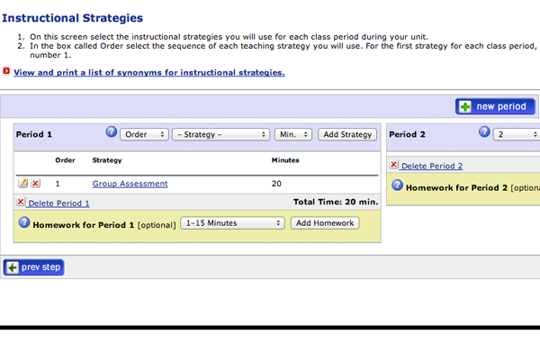Click the red X icon in Group Assessment row
The width and height of the screenshot is (540, 343).
[x=35, y=183]
